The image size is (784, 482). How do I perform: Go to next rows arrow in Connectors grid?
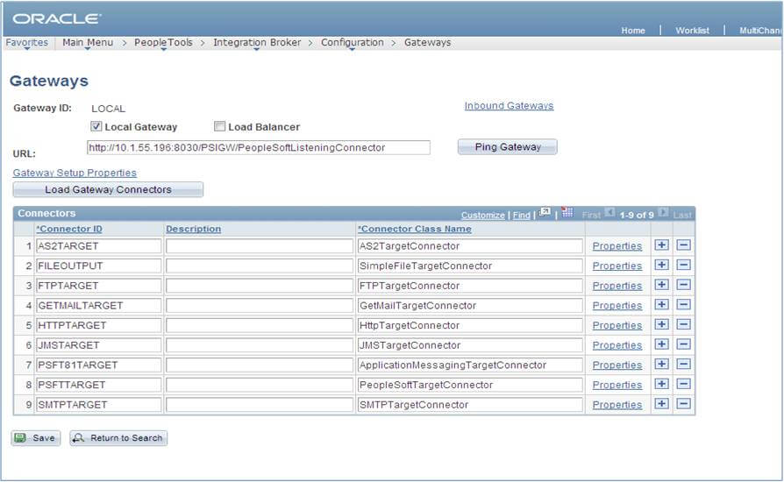click(x=663, y=212)
